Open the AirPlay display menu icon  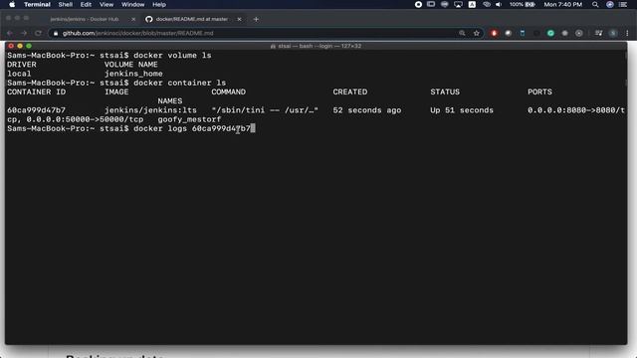pos(458,4)
